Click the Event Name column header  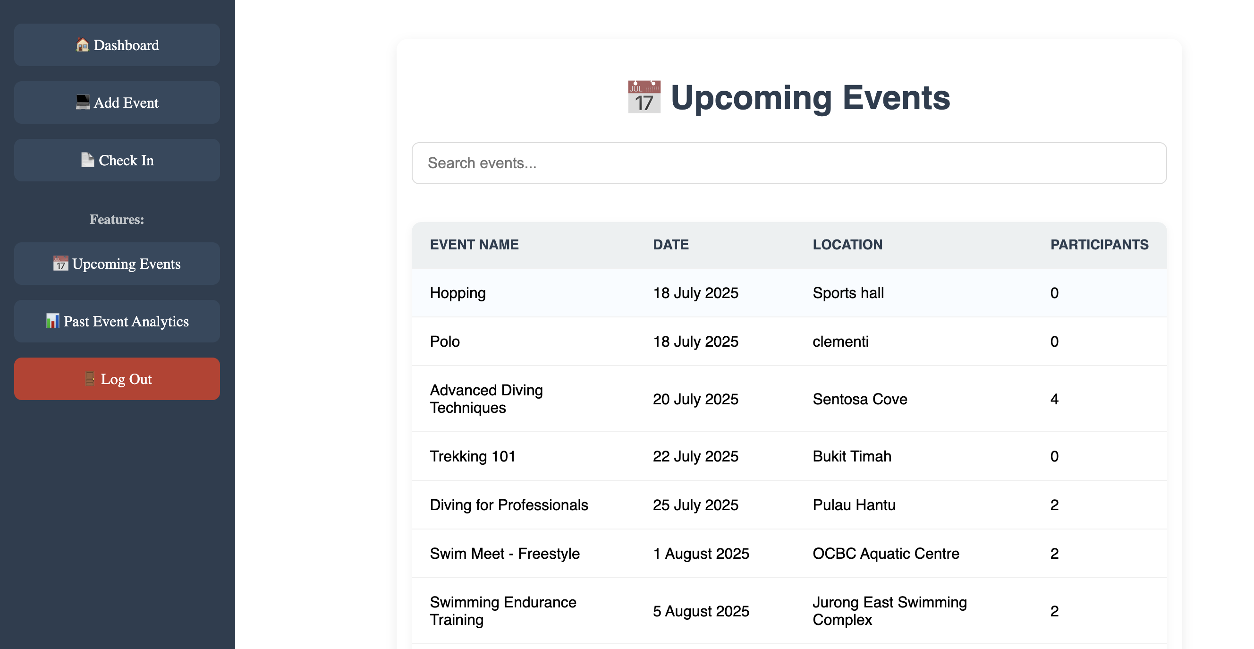pos(474,244)
